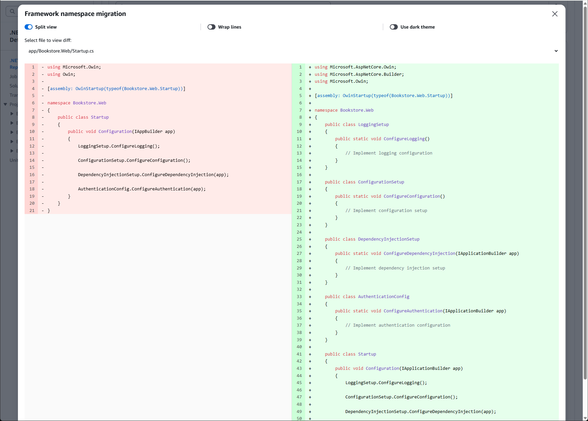Open the .NET Report link in sidebar
Screen dimensions: 588x421
pyautogui.click(x=14, y=64)
